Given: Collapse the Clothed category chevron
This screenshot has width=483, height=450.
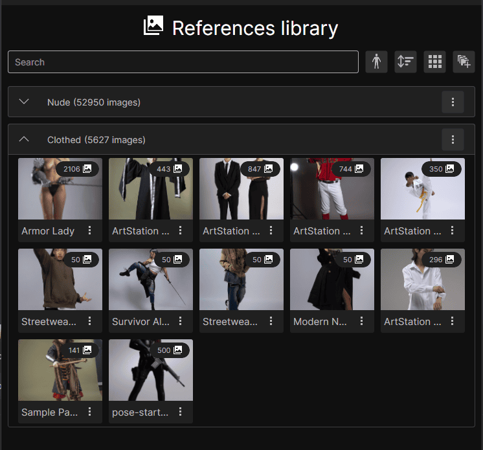Looking at the screenshot, I should [25, 140].
